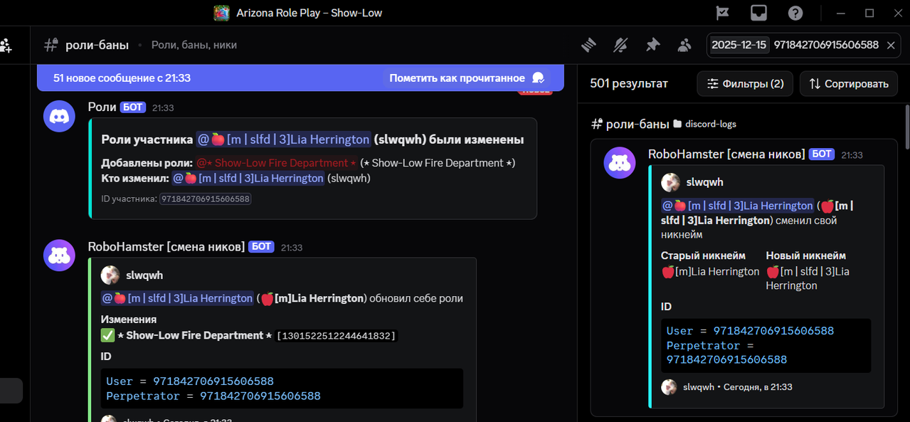The image size is (910, 422).
Task: Open Help question mark icon
Action: [795, 13]
